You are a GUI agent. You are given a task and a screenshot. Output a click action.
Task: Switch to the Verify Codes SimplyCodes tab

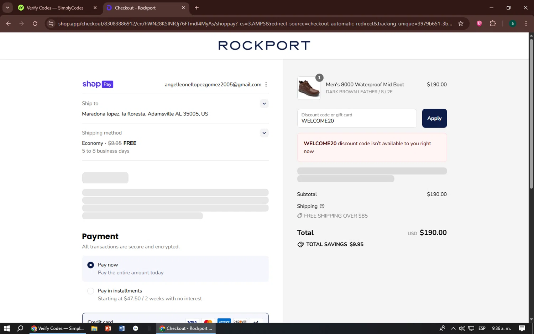coord(55,8)
